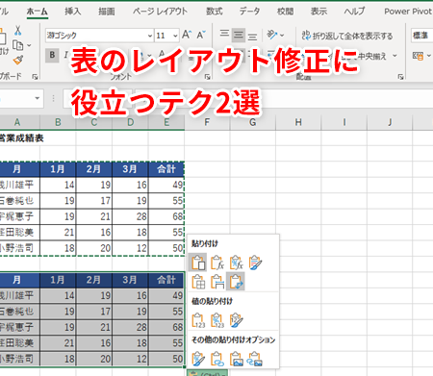Choose Paste Link icon
This screenshot has width=433, height=376.
point(217,359)
